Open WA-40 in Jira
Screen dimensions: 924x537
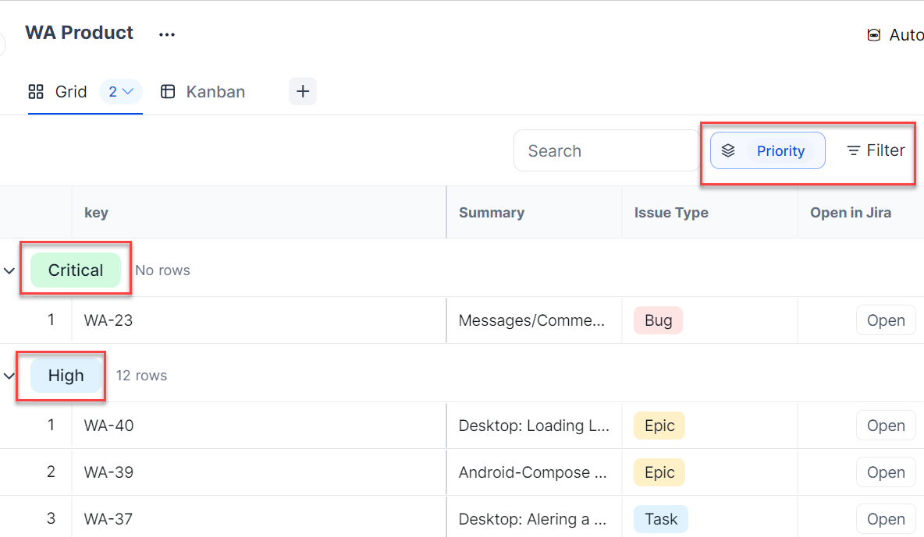tap(886, 426)
